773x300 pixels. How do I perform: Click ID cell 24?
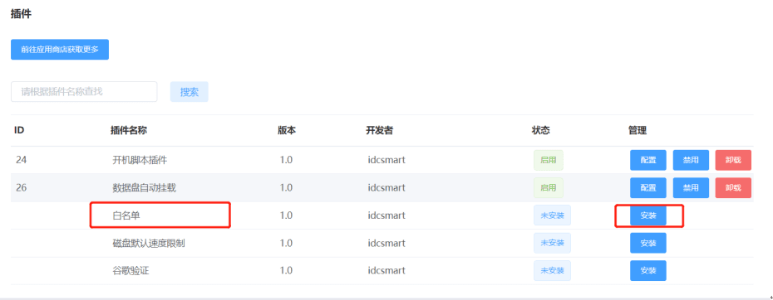pos(21,160)
